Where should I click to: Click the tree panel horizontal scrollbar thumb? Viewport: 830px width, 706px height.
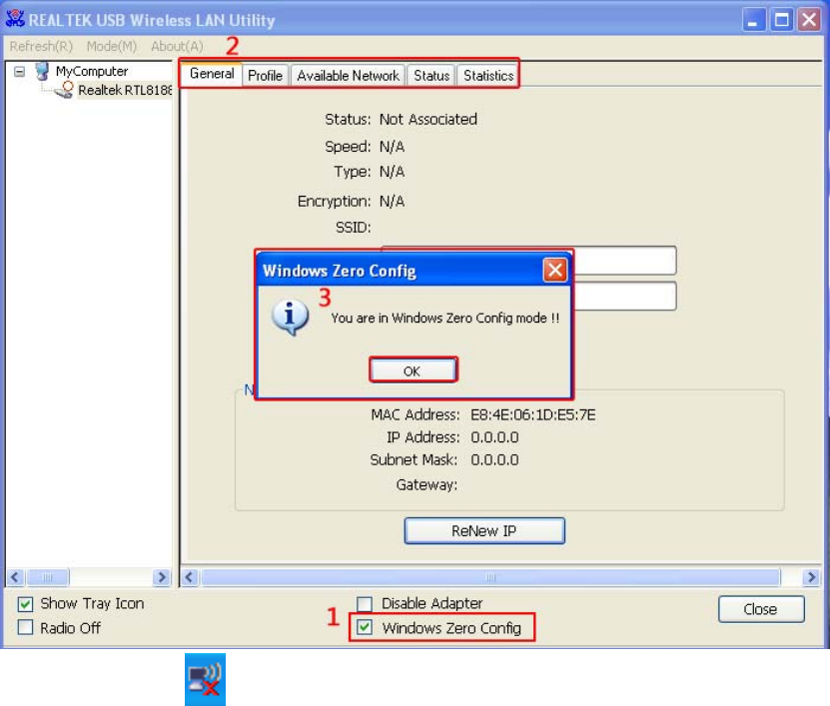48,577
